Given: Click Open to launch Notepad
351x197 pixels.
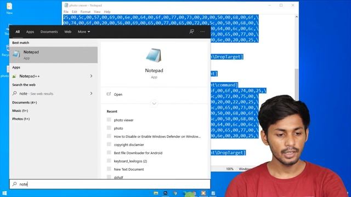Looking at the screenshot, I should pyautogui.click(x=118, y=95).
